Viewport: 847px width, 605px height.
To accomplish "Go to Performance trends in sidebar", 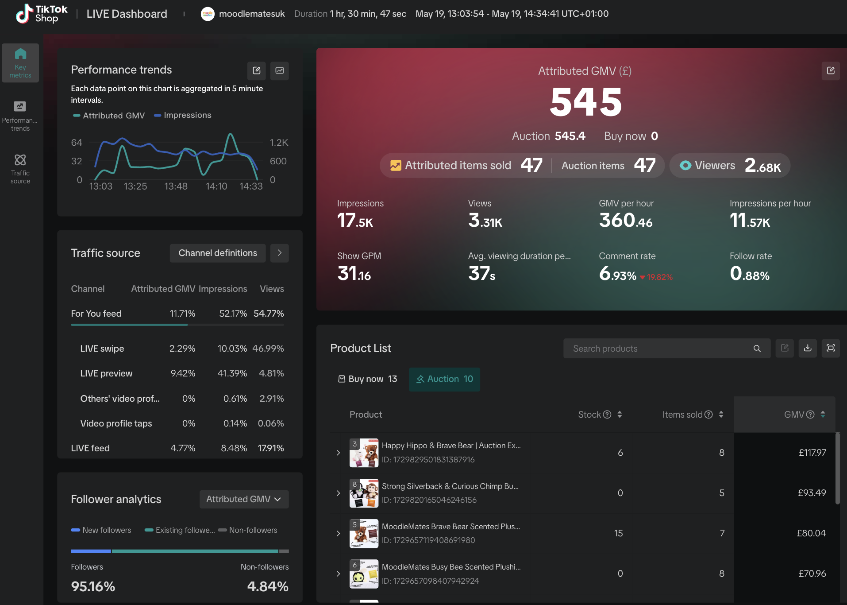I will tap(20, 116).
